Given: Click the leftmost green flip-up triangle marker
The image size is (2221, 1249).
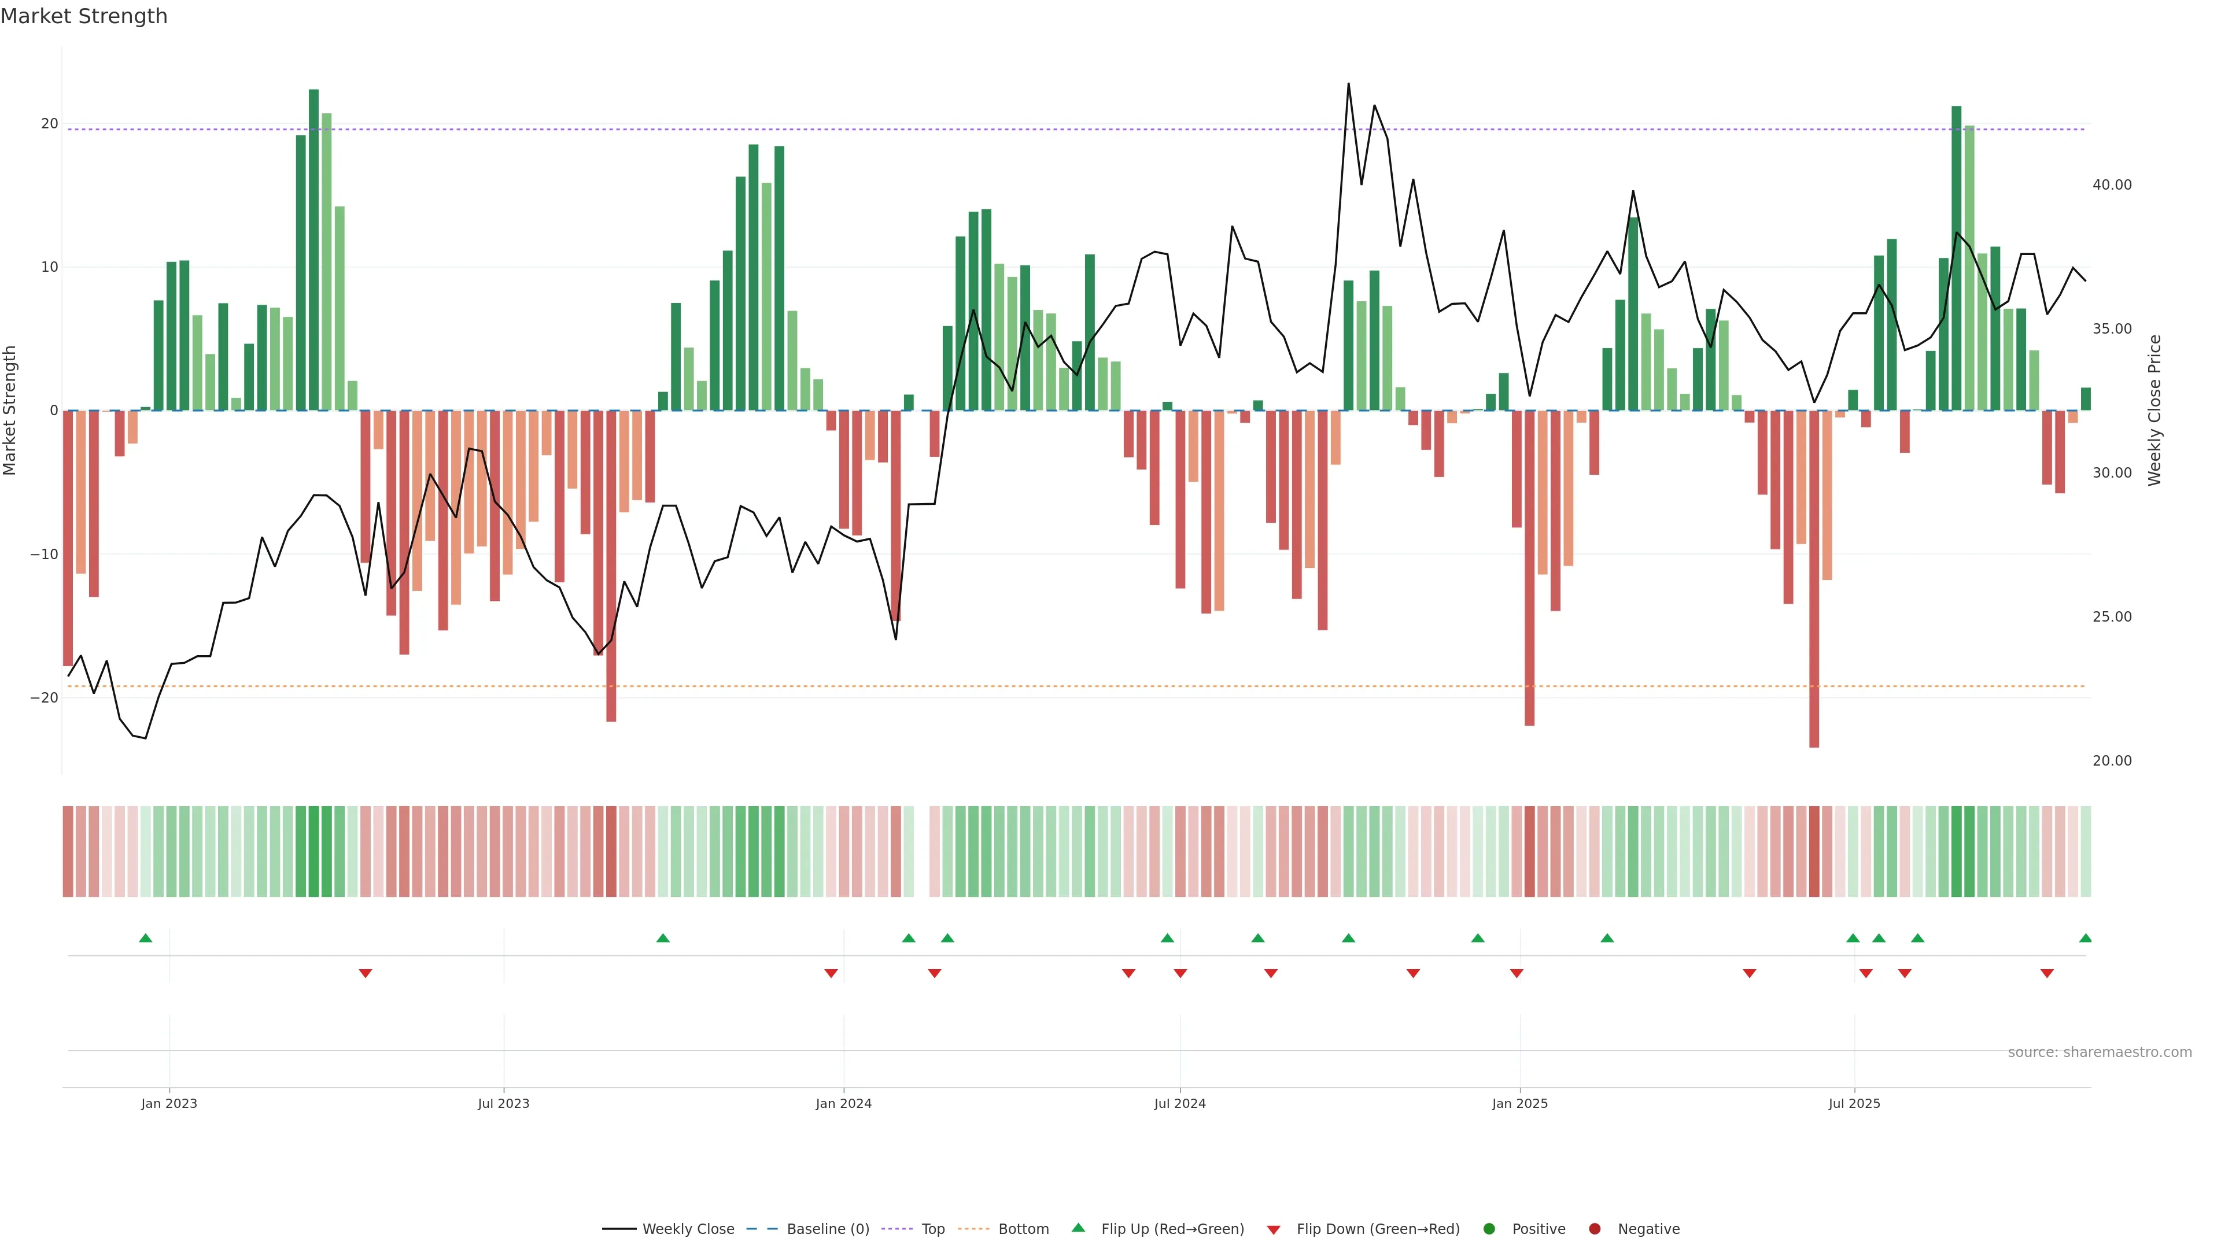Looking at the screenshot, I should click(146, 938).
